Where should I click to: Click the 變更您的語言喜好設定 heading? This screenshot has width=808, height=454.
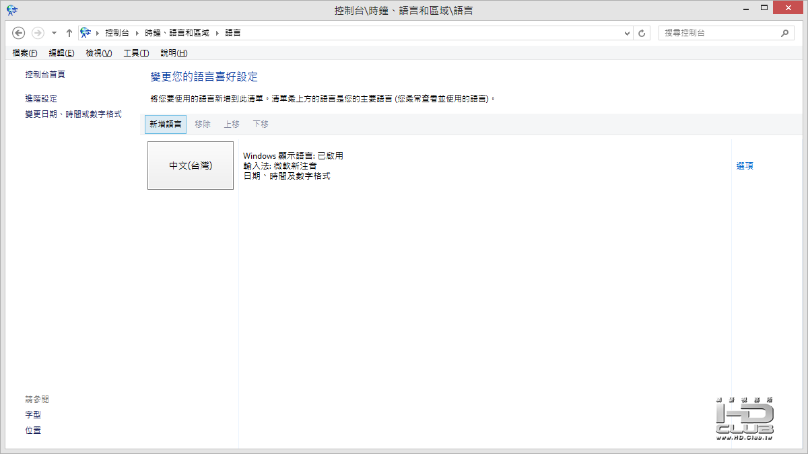click(204, 77)
